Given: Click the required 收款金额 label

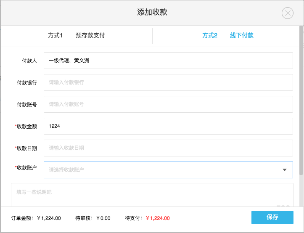Looking at the screenshot, I should pyautogui.click(x=26, y=126).
